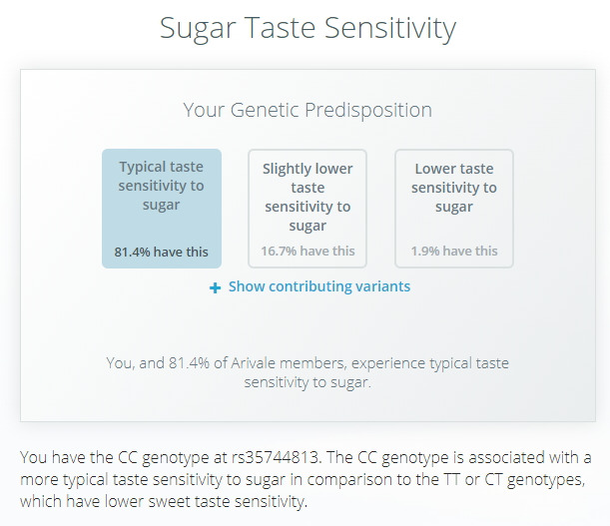Click the 'Slightly lower taste sensitivity' title text
Screen dimensions: 610x526
pos(307,197)
